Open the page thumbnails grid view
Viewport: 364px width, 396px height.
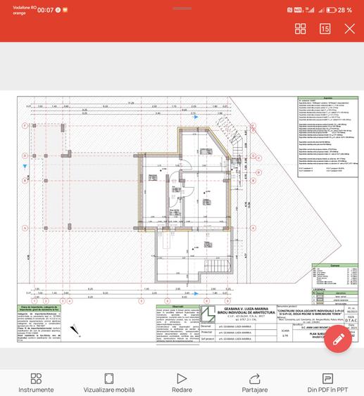(301, 29)
